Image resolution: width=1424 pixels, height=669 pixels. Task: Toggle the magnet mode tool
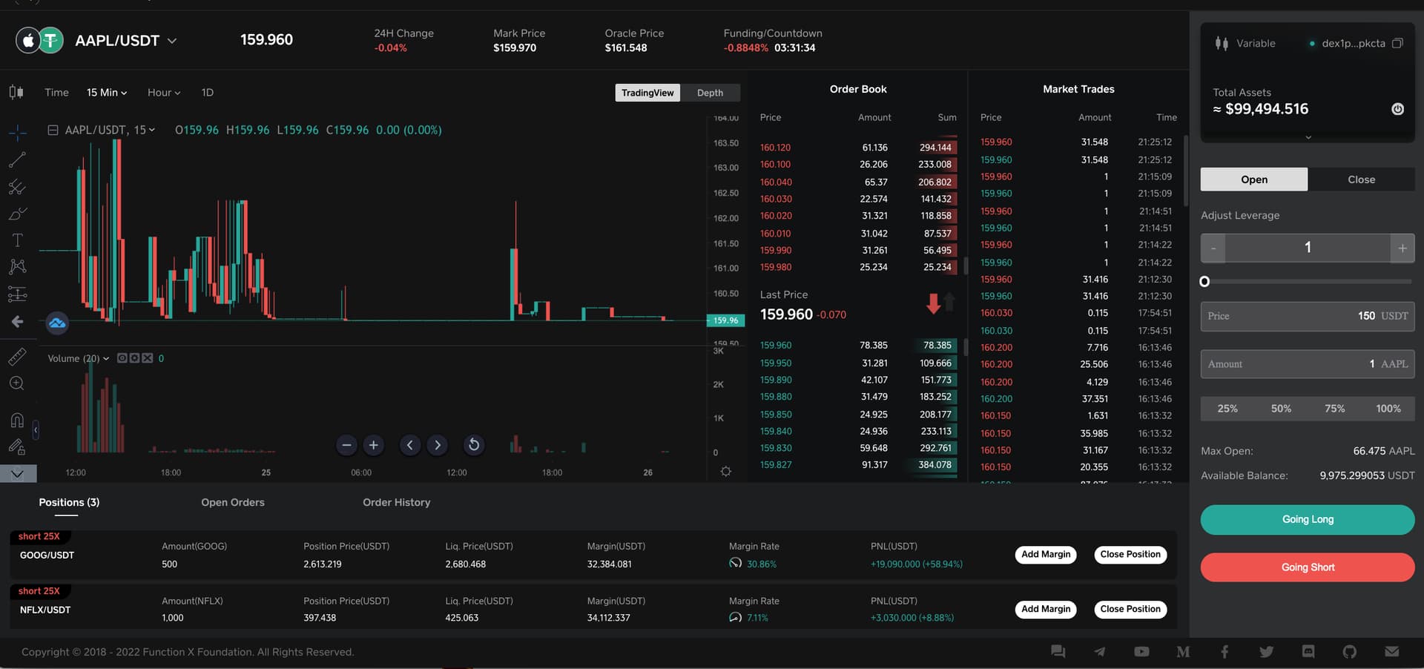tap(17, 421)
